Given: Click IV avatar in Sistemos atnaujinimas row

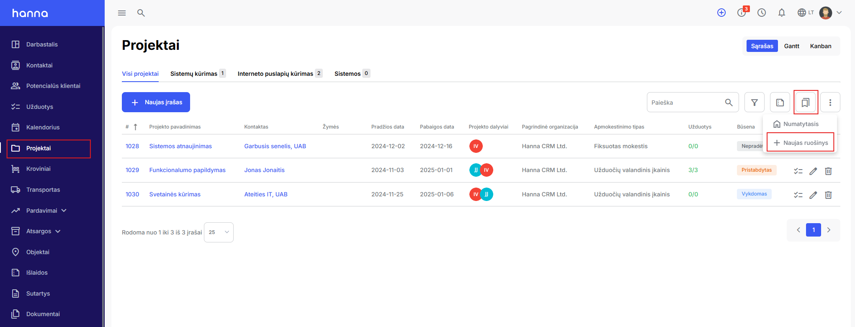Looking at the screenshot, I should point(476,146).
